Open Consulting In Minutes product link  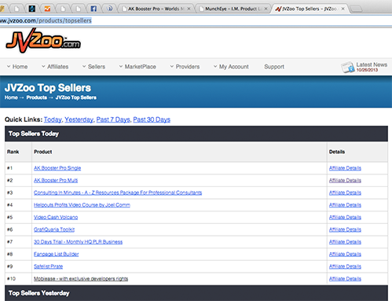coord(118,193)
